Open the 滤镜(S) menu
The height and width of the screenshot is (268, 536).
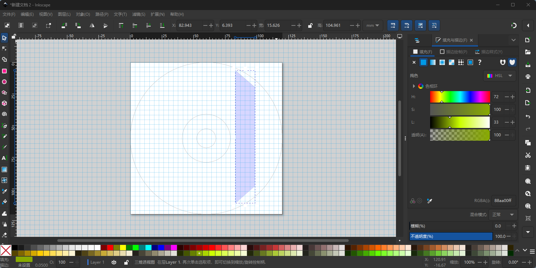tap(139, 14)
